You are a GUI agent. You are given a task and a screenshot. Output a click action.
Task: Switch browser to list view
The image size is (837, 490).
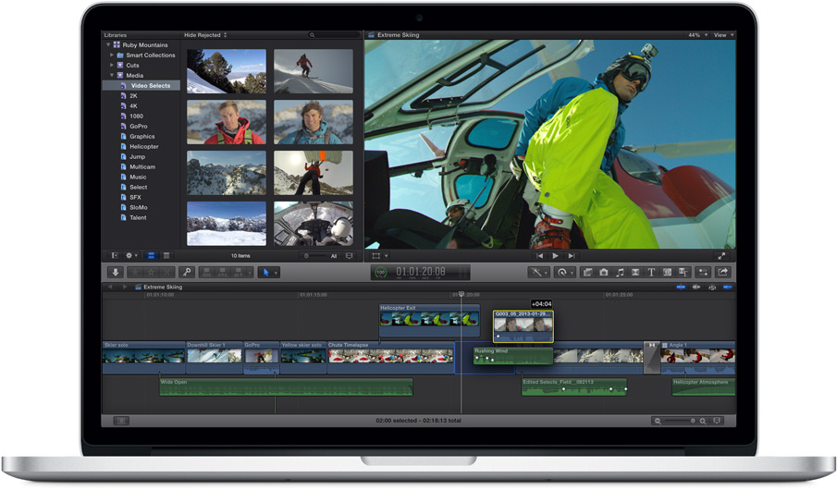pyautogui.click(x=166, y=256)
